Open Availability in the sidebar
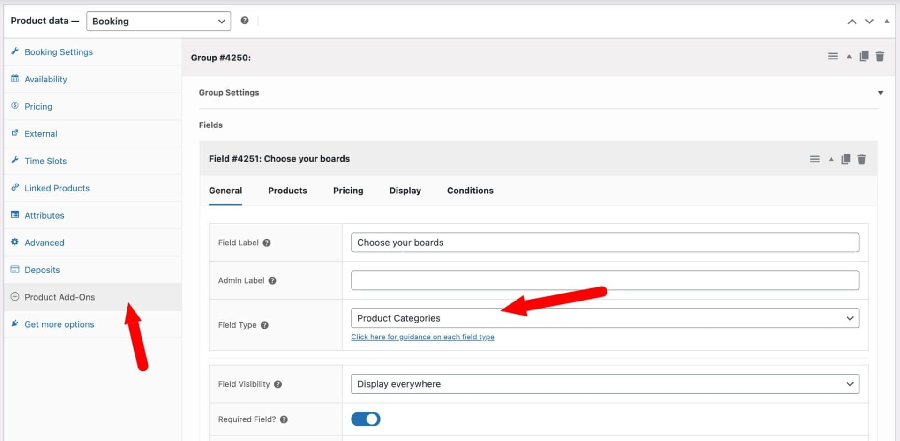This screenshot has height=441, width=900. (x=93, y=79)
